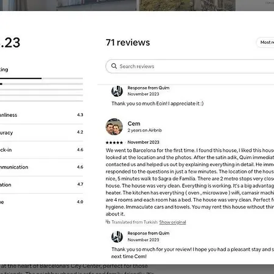Click the top five-star rating distribution bar
The width and height of the screenshot is (274, 274).
[x=41, y=78]
